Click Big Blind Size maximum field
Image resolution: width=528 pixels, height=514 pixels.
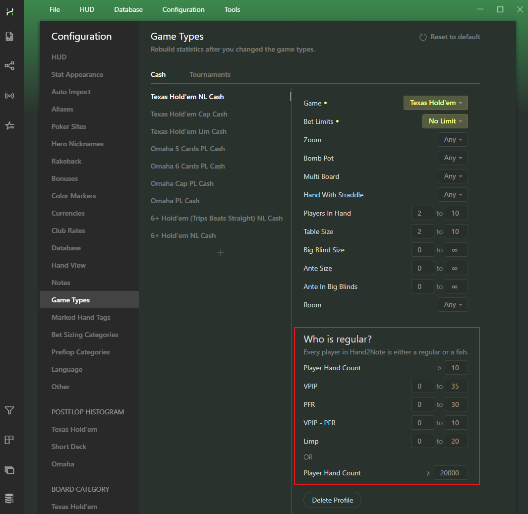456,250
